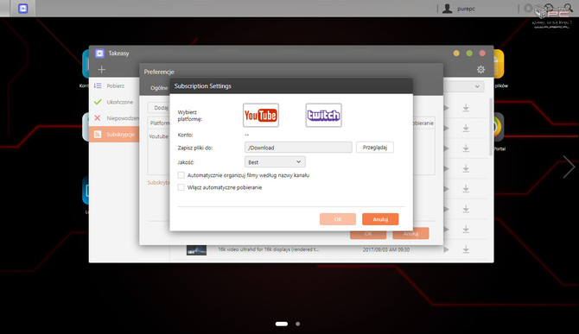This screenshot has height=334, width=579.
Task: Open the Pobierz section in Takeasy sidebar
Action: coord(115,85)
